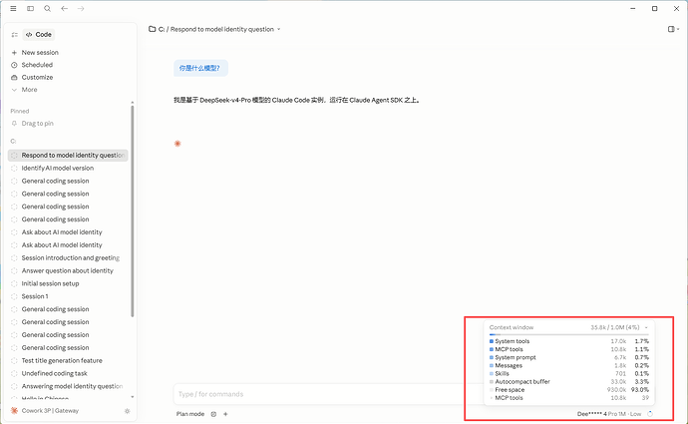The height and width of the screenshot is (424, 688).
Task: Open the Scheduled page
Action: 37,65
